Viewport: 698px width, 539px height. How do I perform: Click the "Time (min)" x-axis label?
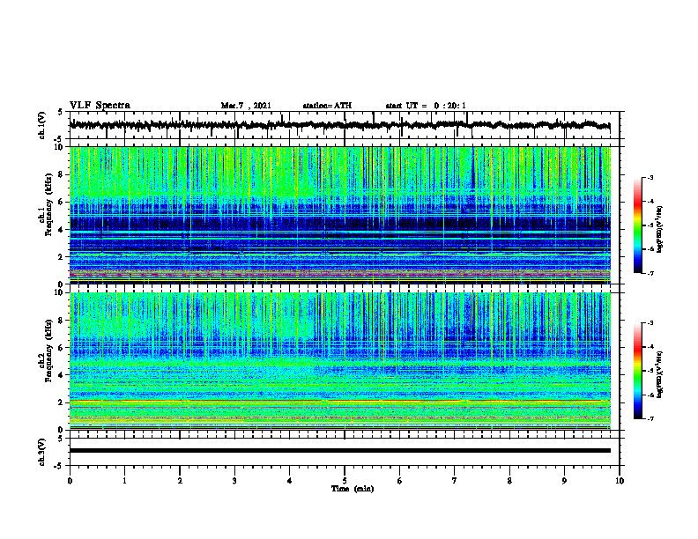point(353,489)
